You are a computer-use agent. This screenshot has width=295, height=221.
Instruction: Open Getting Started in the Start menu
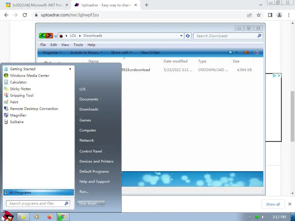click(38, 69)
